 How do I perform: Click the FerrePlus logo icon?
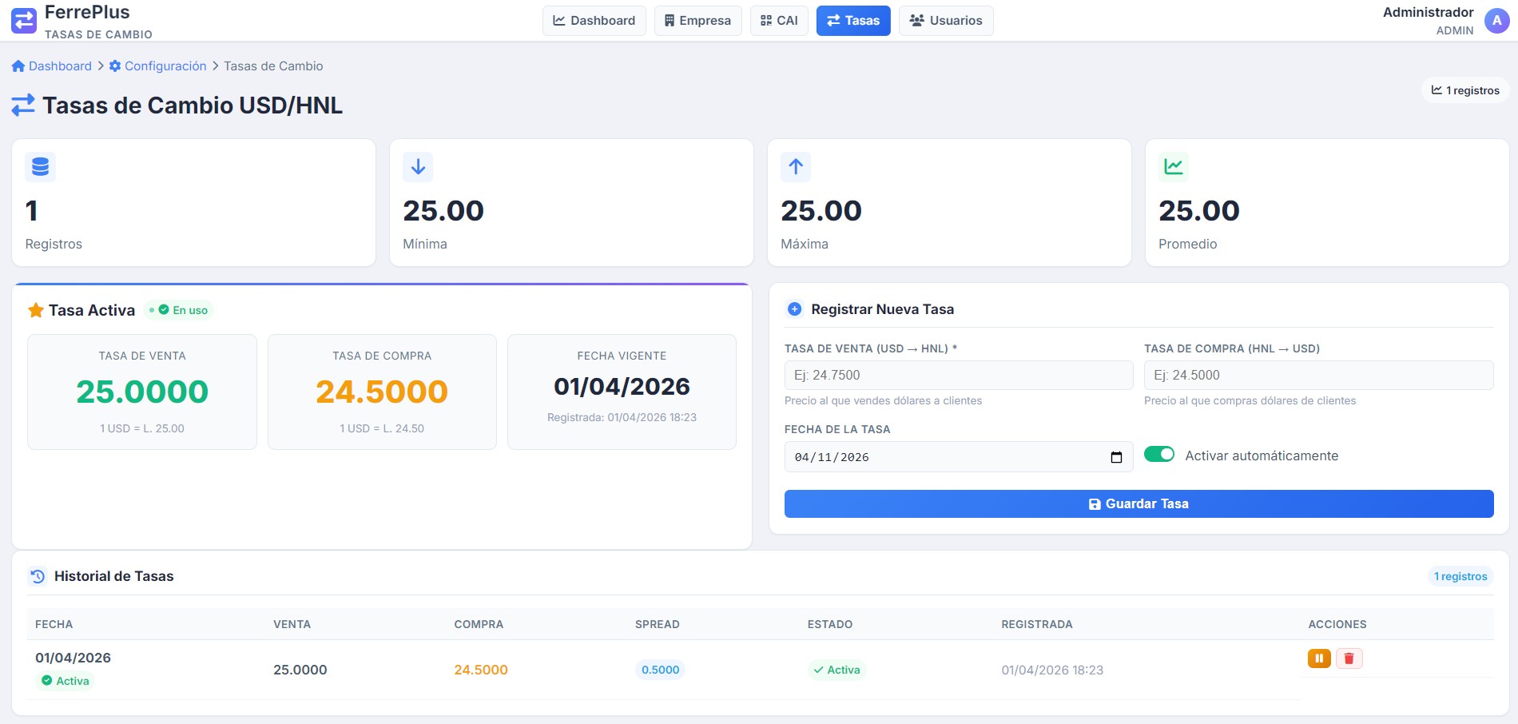point(24,21)
